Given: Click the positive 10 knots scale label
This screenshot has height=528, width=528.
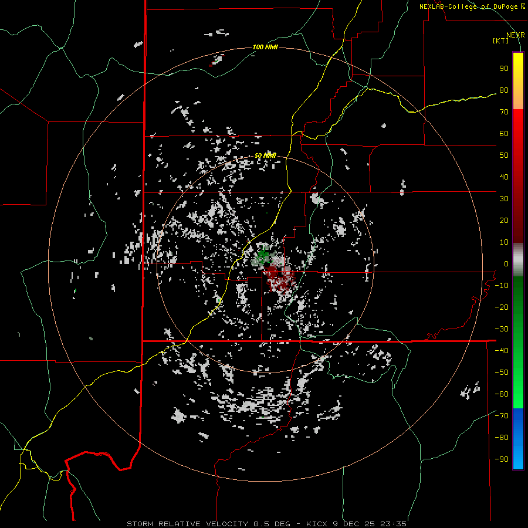Looking at the screenshot, I should [504, 242].
